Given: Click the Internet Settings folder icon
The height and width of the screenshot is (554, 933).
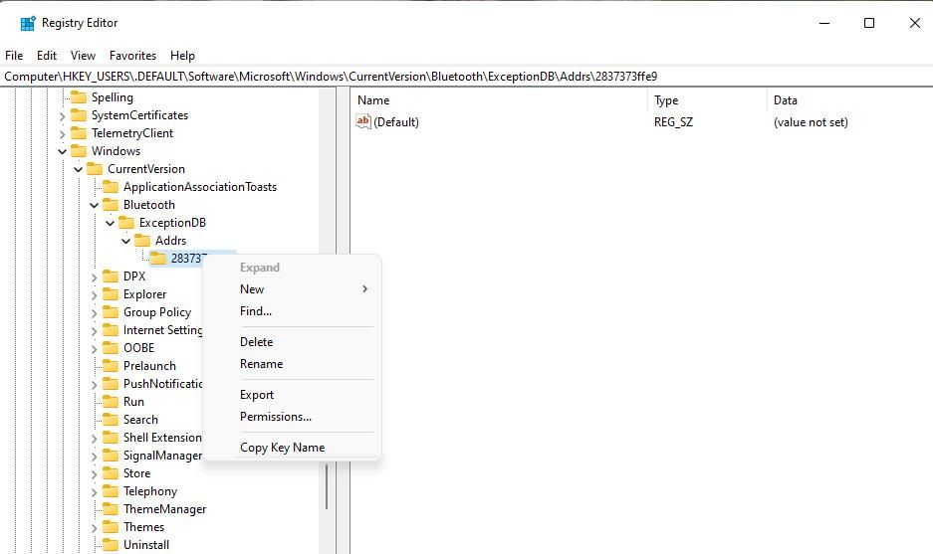Looking at the screenshot, I should point(111,330).
